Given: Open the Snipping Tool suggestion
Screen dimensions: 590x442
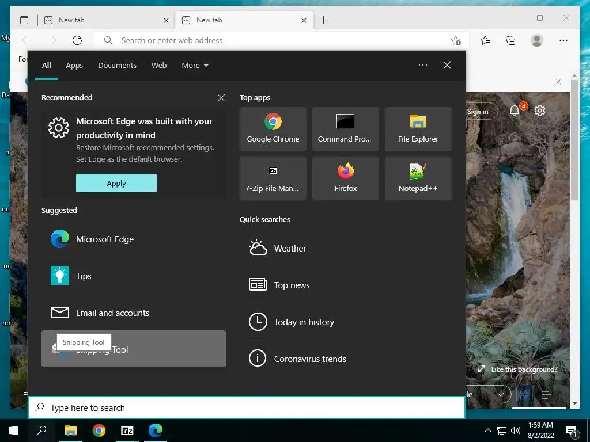Looking at the screenshot, I should coord(134,349).
